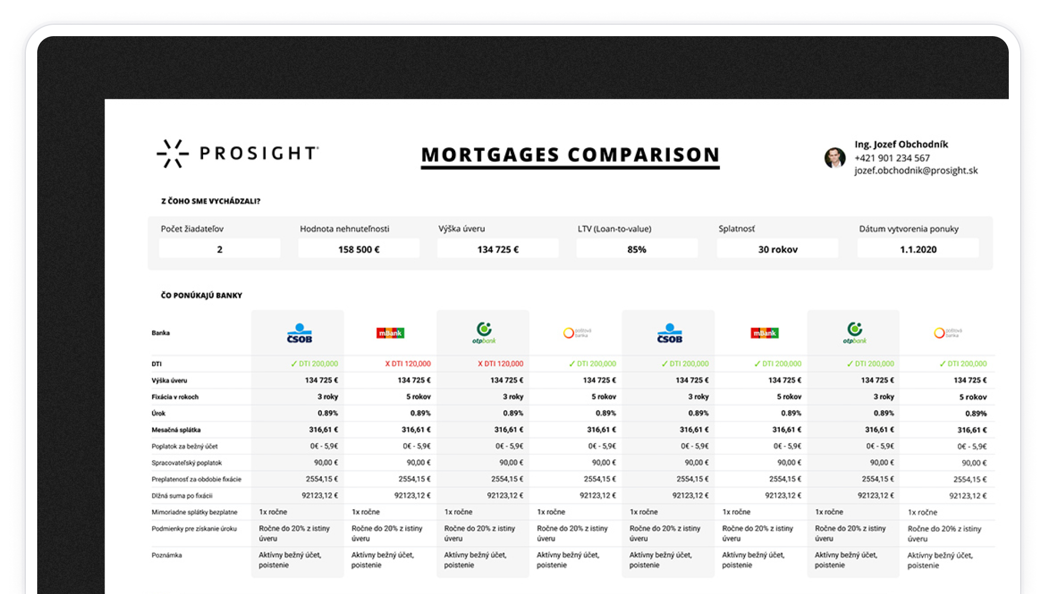The width and height of the screenshot is (1046, 594).
Task: Click the second mBank logo
Action: point(764,333)
